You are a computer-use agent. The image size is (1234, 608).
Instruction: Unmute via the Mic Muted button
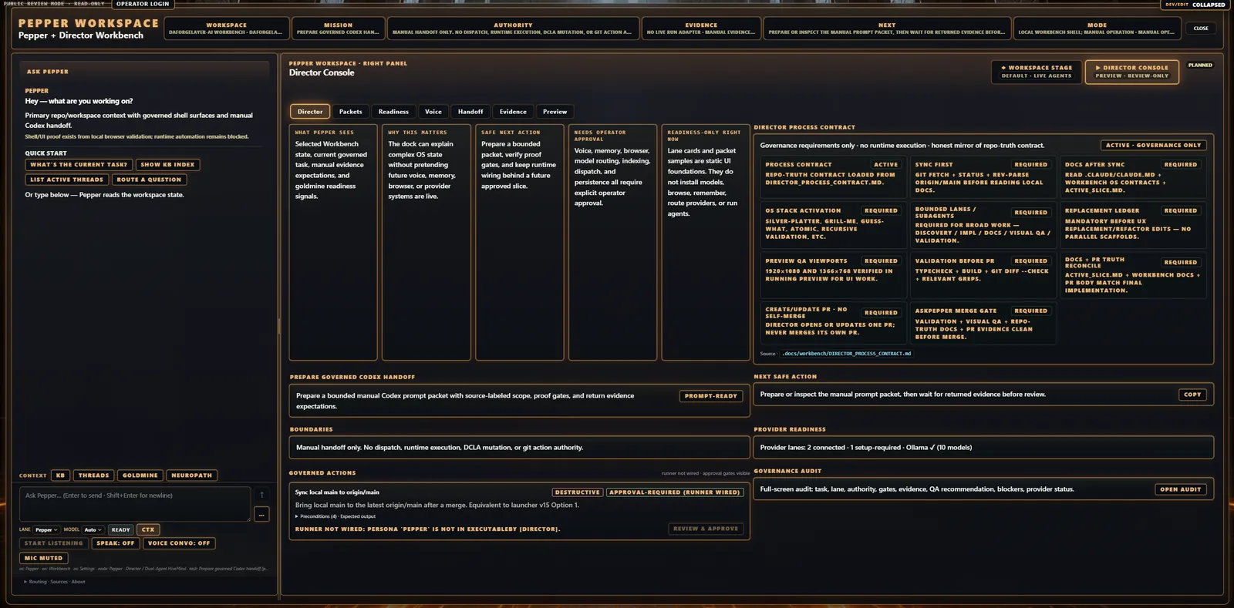(x=43, y=558)
